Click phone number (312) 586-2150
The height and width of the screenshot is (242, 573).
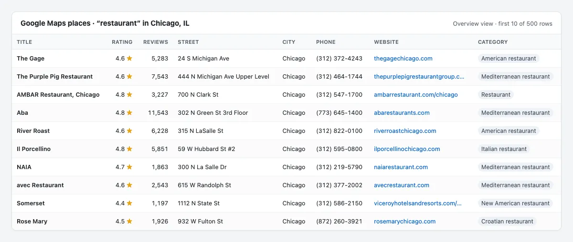[339, 203]
